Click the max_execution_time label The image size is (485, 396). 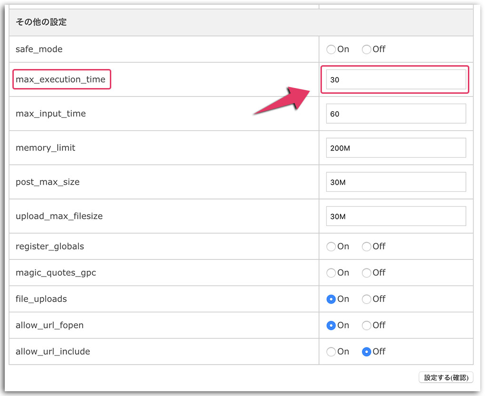[61, 79]
